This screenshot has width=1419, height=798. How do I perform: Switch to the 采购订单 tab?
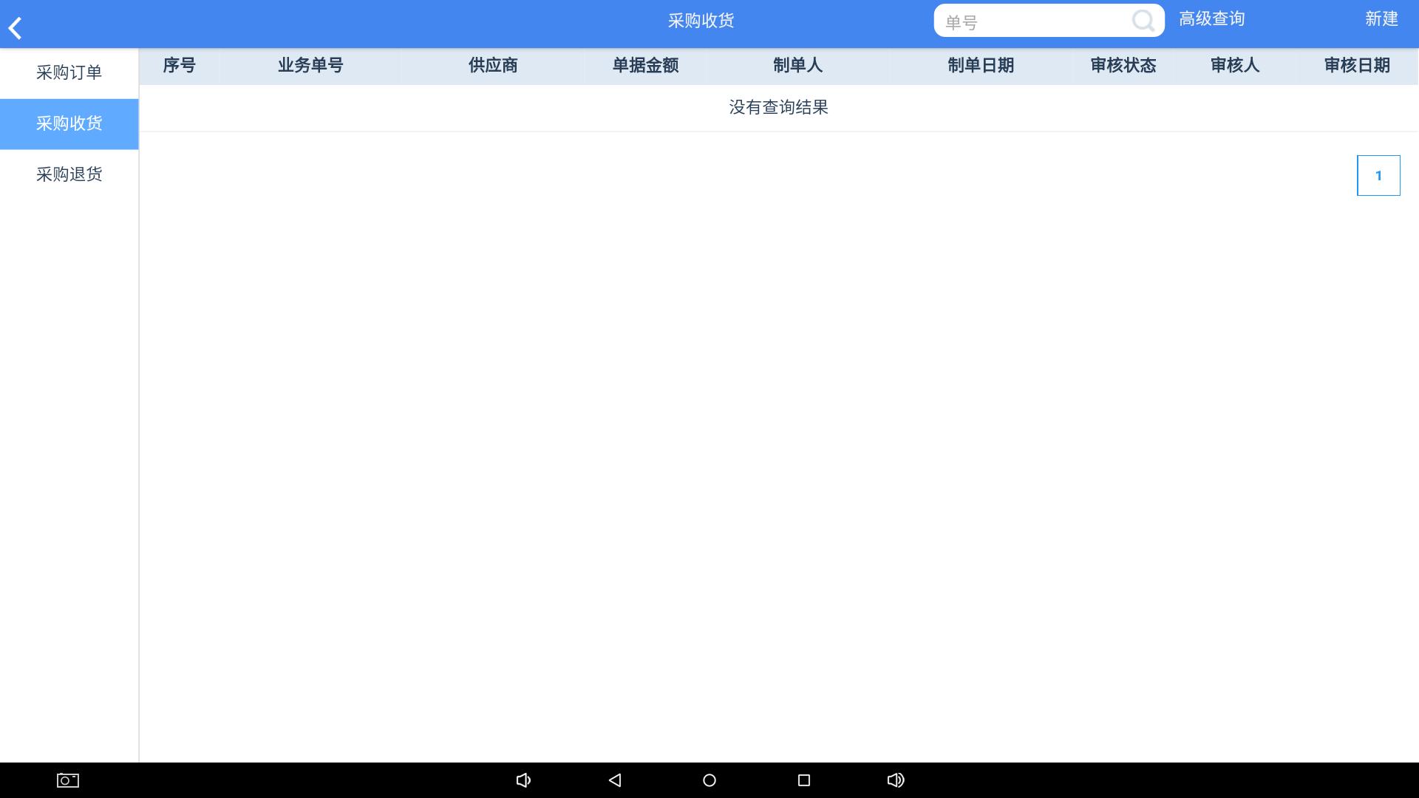tap(69, 72)
